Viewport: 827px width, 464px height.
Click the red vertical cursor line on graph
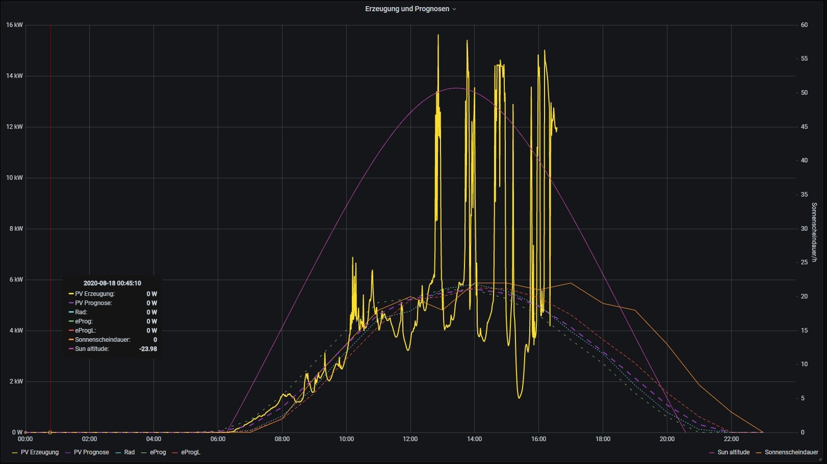[50, 204]
